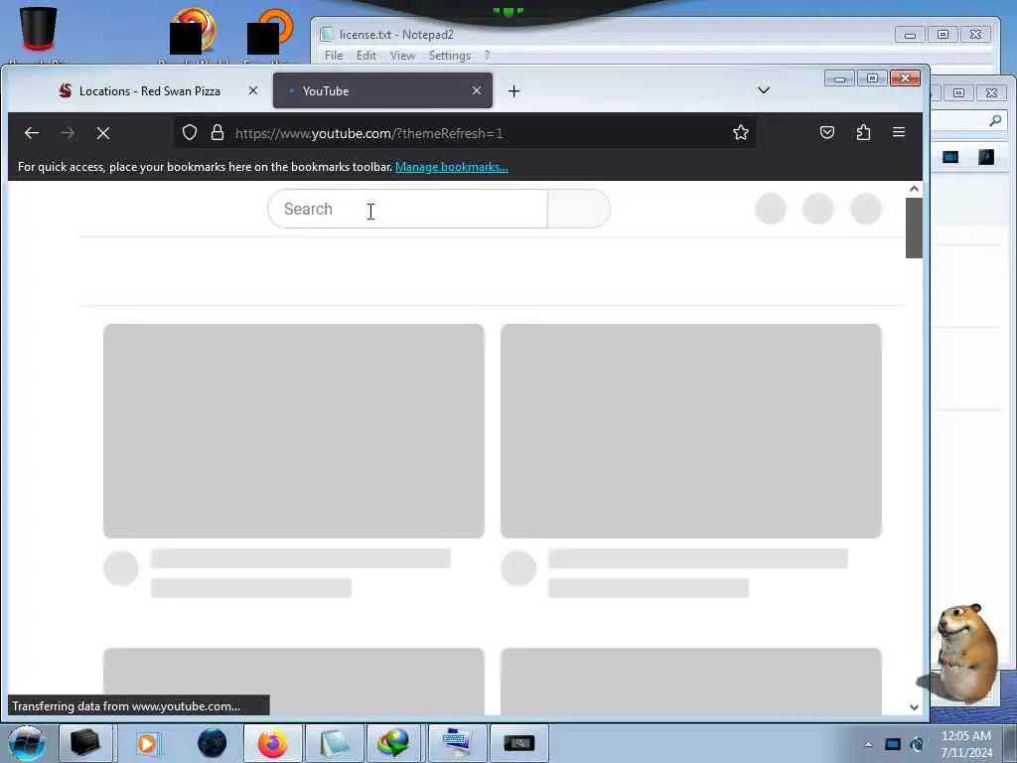Screen dimensions: 1017x763
Task: Open a new tab with the plus button
Action: (x=513, y=91)
